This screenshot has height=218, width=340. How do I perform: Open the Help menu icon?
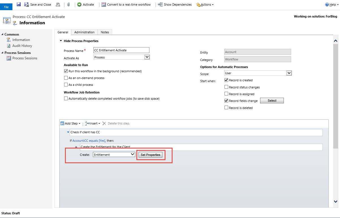tap(327, 5)
